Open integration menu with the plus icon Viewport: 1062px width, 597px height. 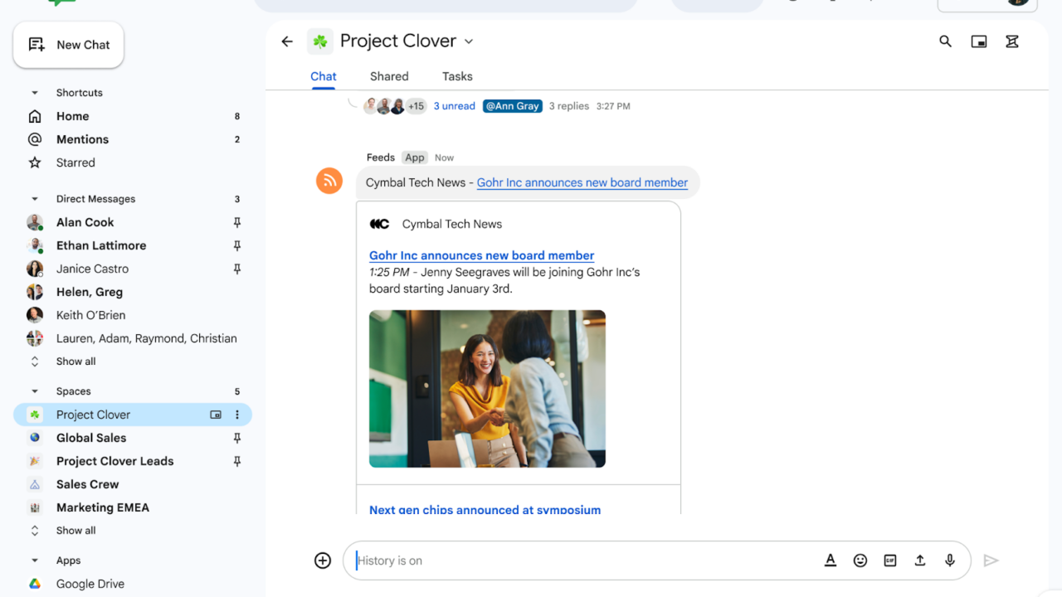click(323, 561)
